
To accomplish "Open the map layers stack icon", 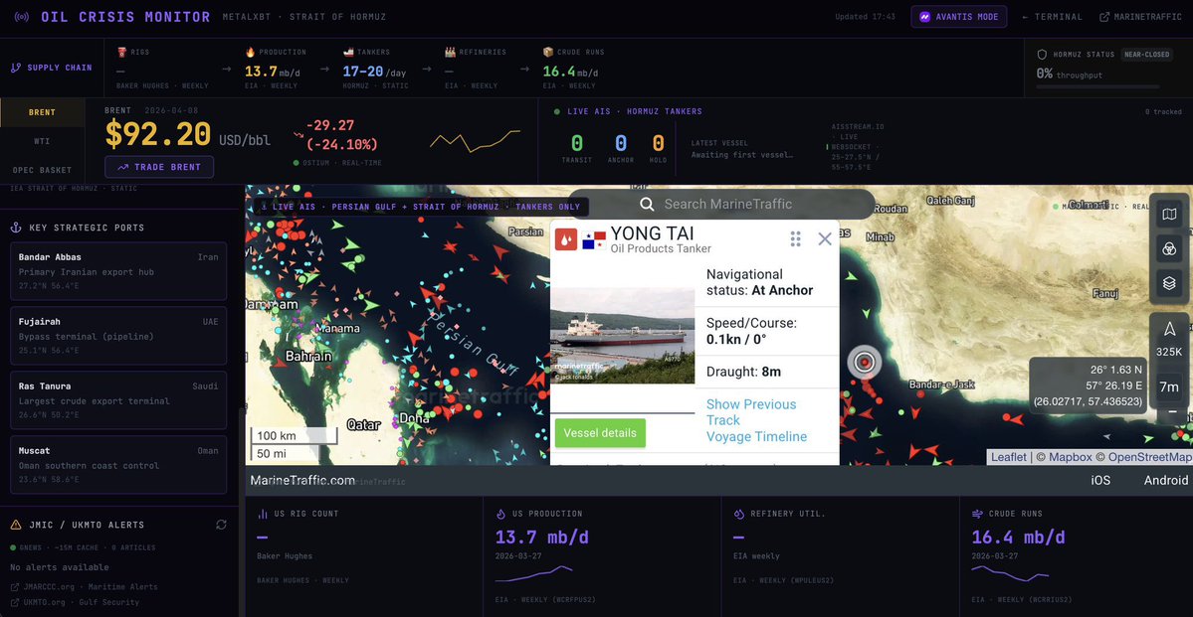I will (1169, 283).
